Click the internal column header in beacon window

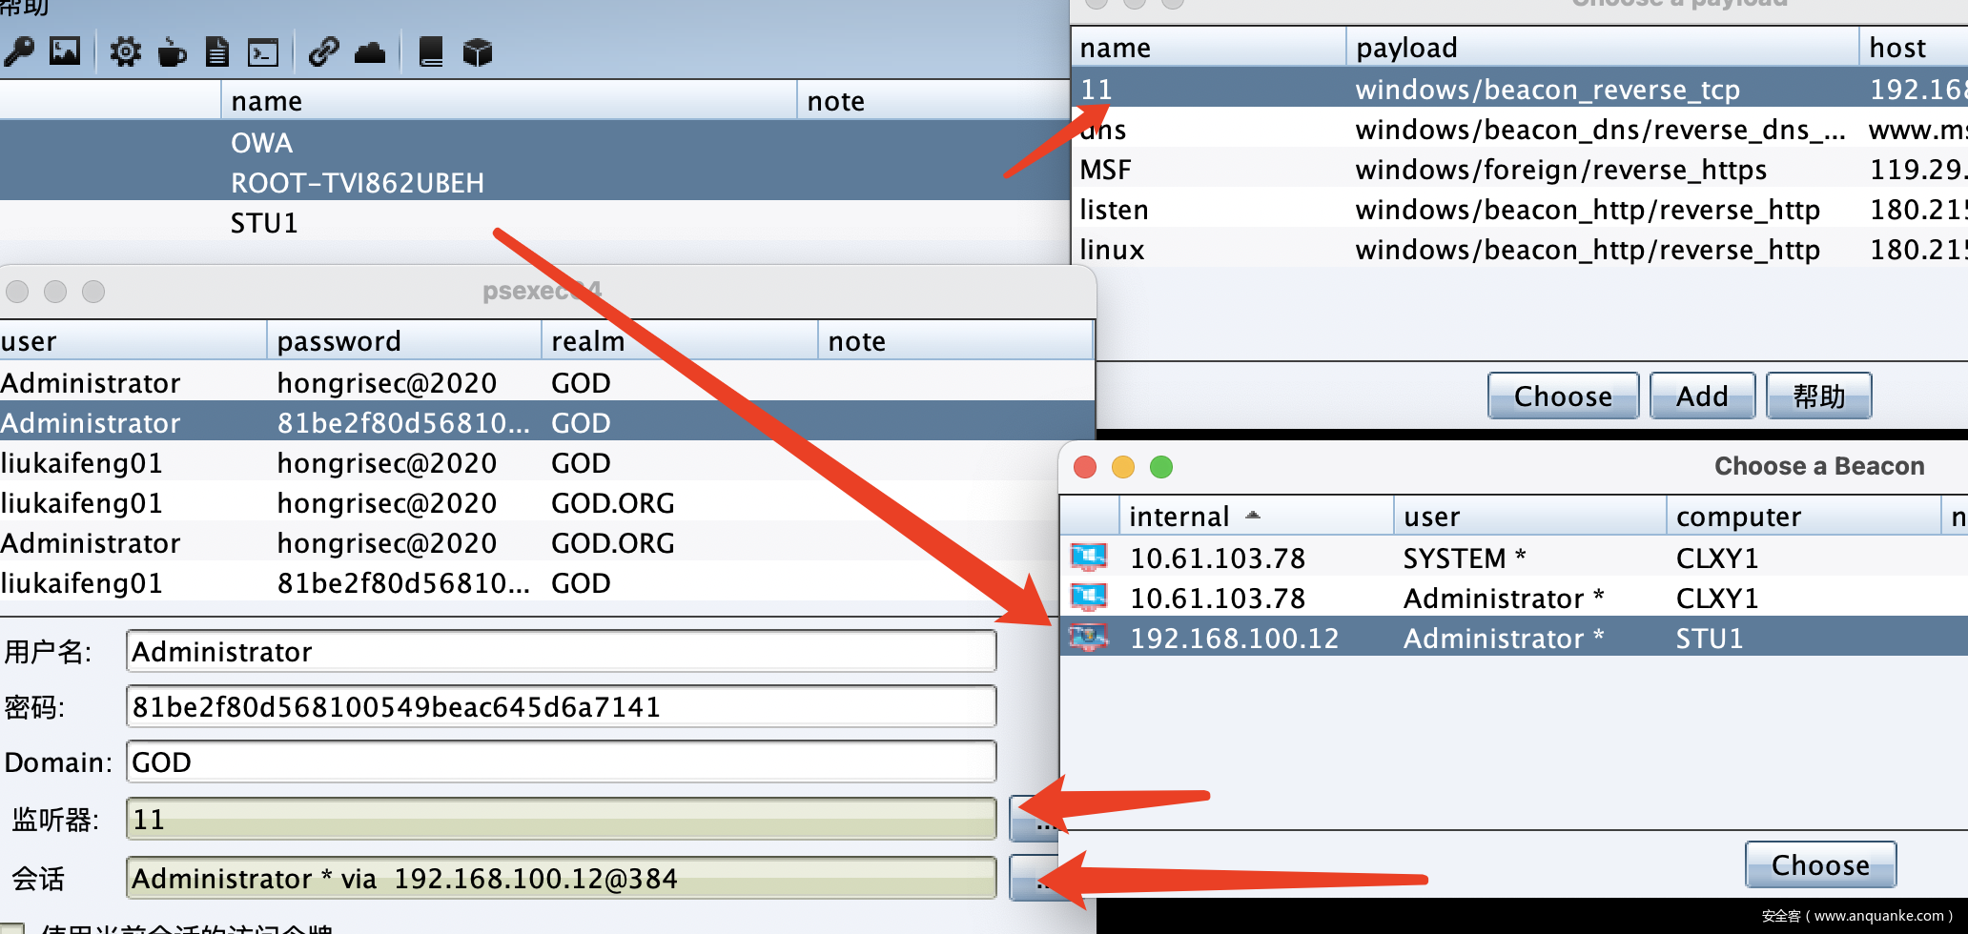click(x=1256, y=516)
